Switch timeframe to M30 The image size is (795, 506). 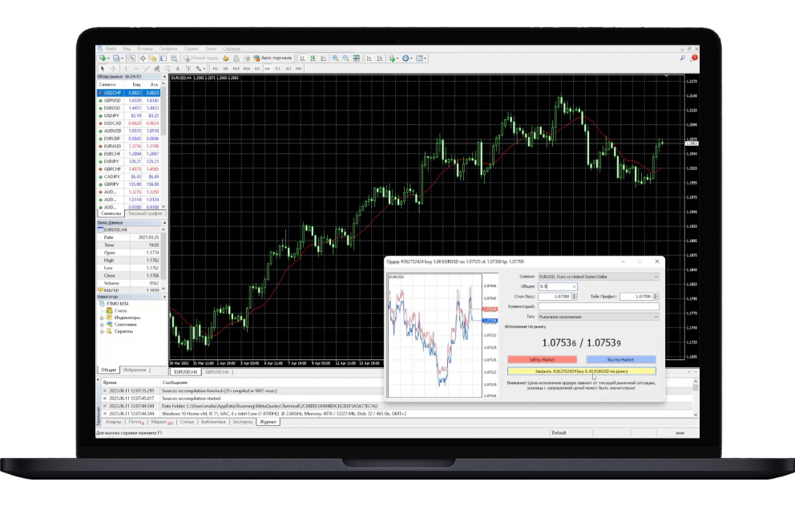click(x=246, y=68)
